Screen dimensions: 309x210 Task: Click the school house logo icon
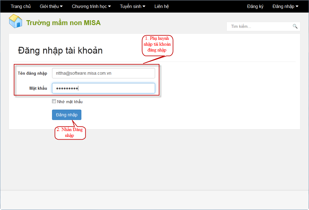pos(15,21)
